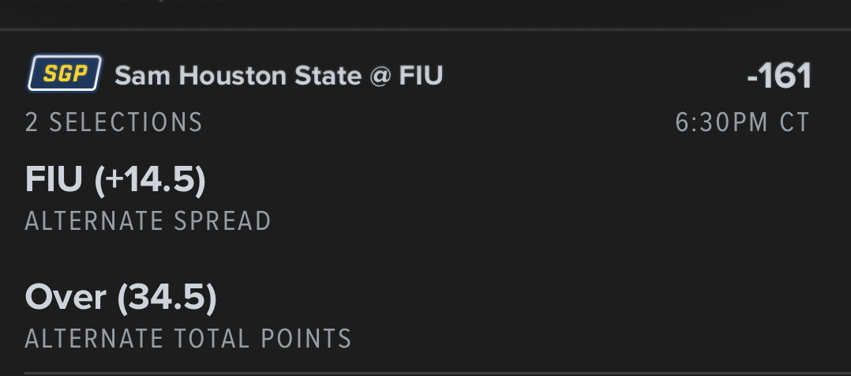Viewport: 851px width, 376px height.
Task: Tap the +14.5 spread number
Action: [x=150, y=180]
